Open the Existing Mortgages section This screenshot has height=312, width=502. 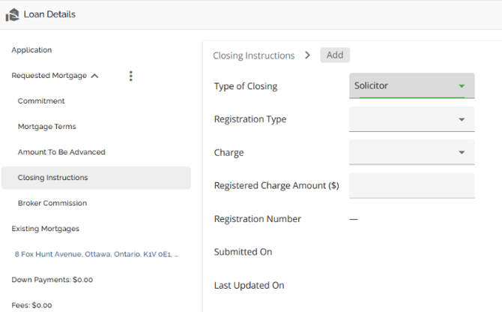pos(45,229)
